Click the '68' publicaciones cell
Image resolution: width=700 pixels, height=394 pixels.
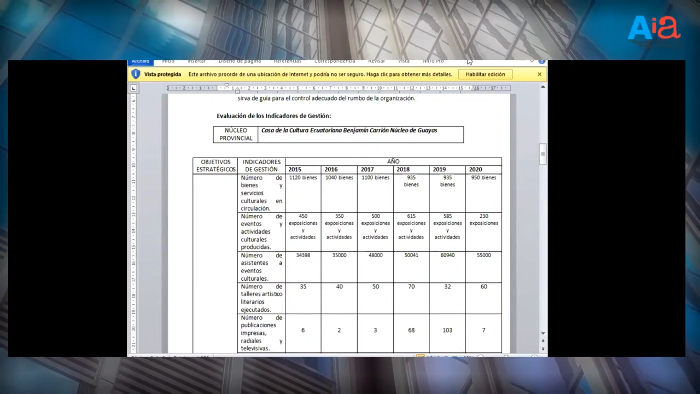point(411,333)
